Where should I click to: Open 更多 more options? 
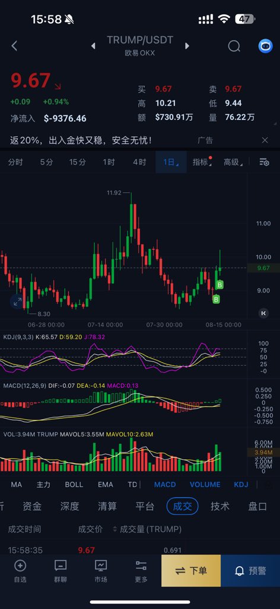tap(141, 571)
